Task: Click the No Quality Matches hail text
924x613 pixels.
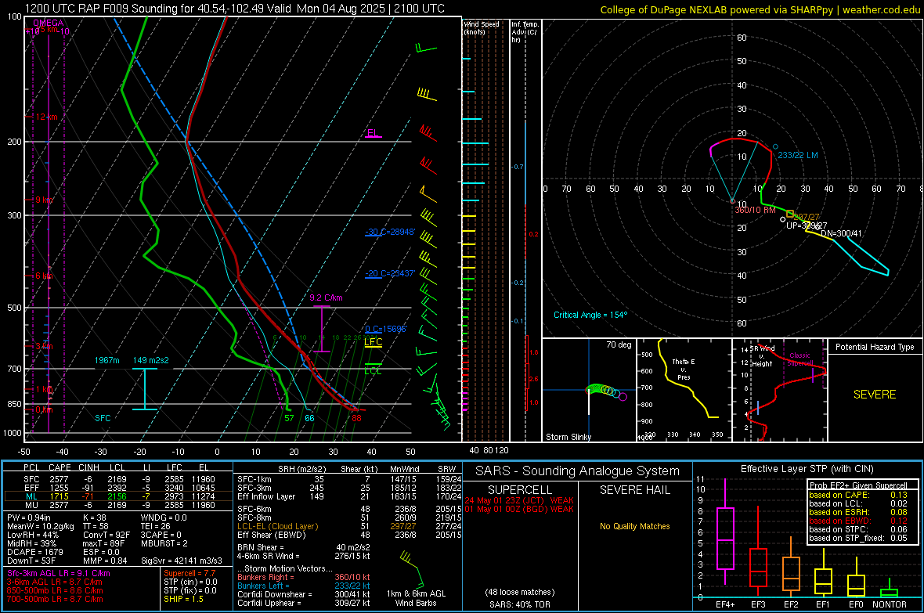Action: (634, 526)
